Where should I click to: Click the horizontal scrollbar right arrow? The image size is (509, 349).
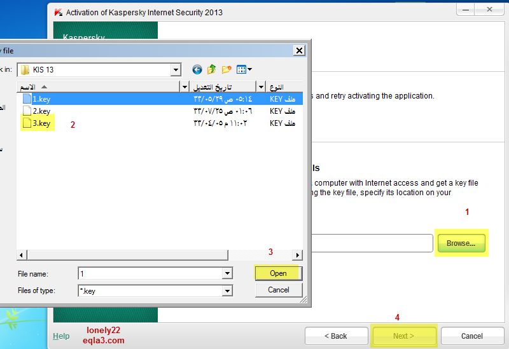(x=297, y=255)
